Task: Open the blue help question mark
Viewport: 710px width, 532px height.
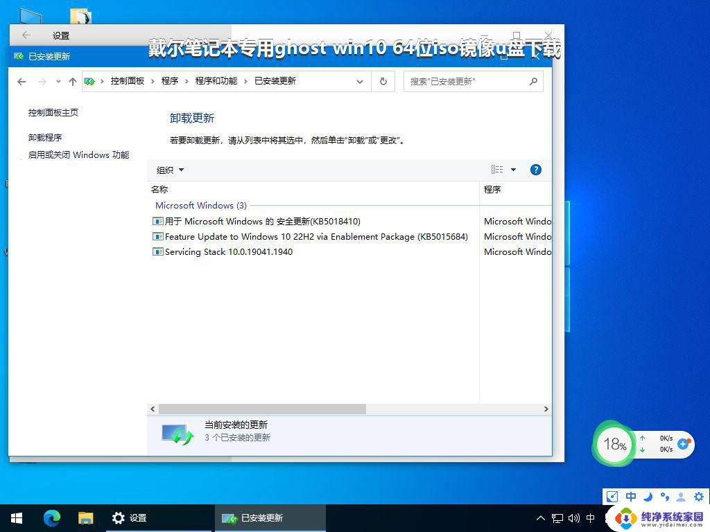Action: click(x=535, y=170)
